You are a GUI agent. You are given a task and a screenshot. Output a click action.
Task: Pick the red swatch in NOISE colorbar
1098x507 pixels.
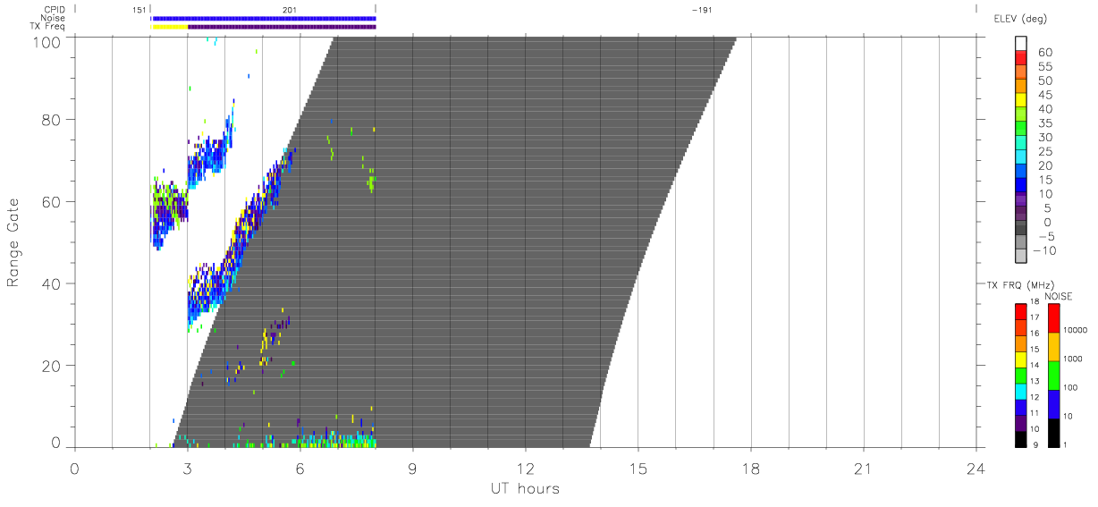pos(1053,318)
